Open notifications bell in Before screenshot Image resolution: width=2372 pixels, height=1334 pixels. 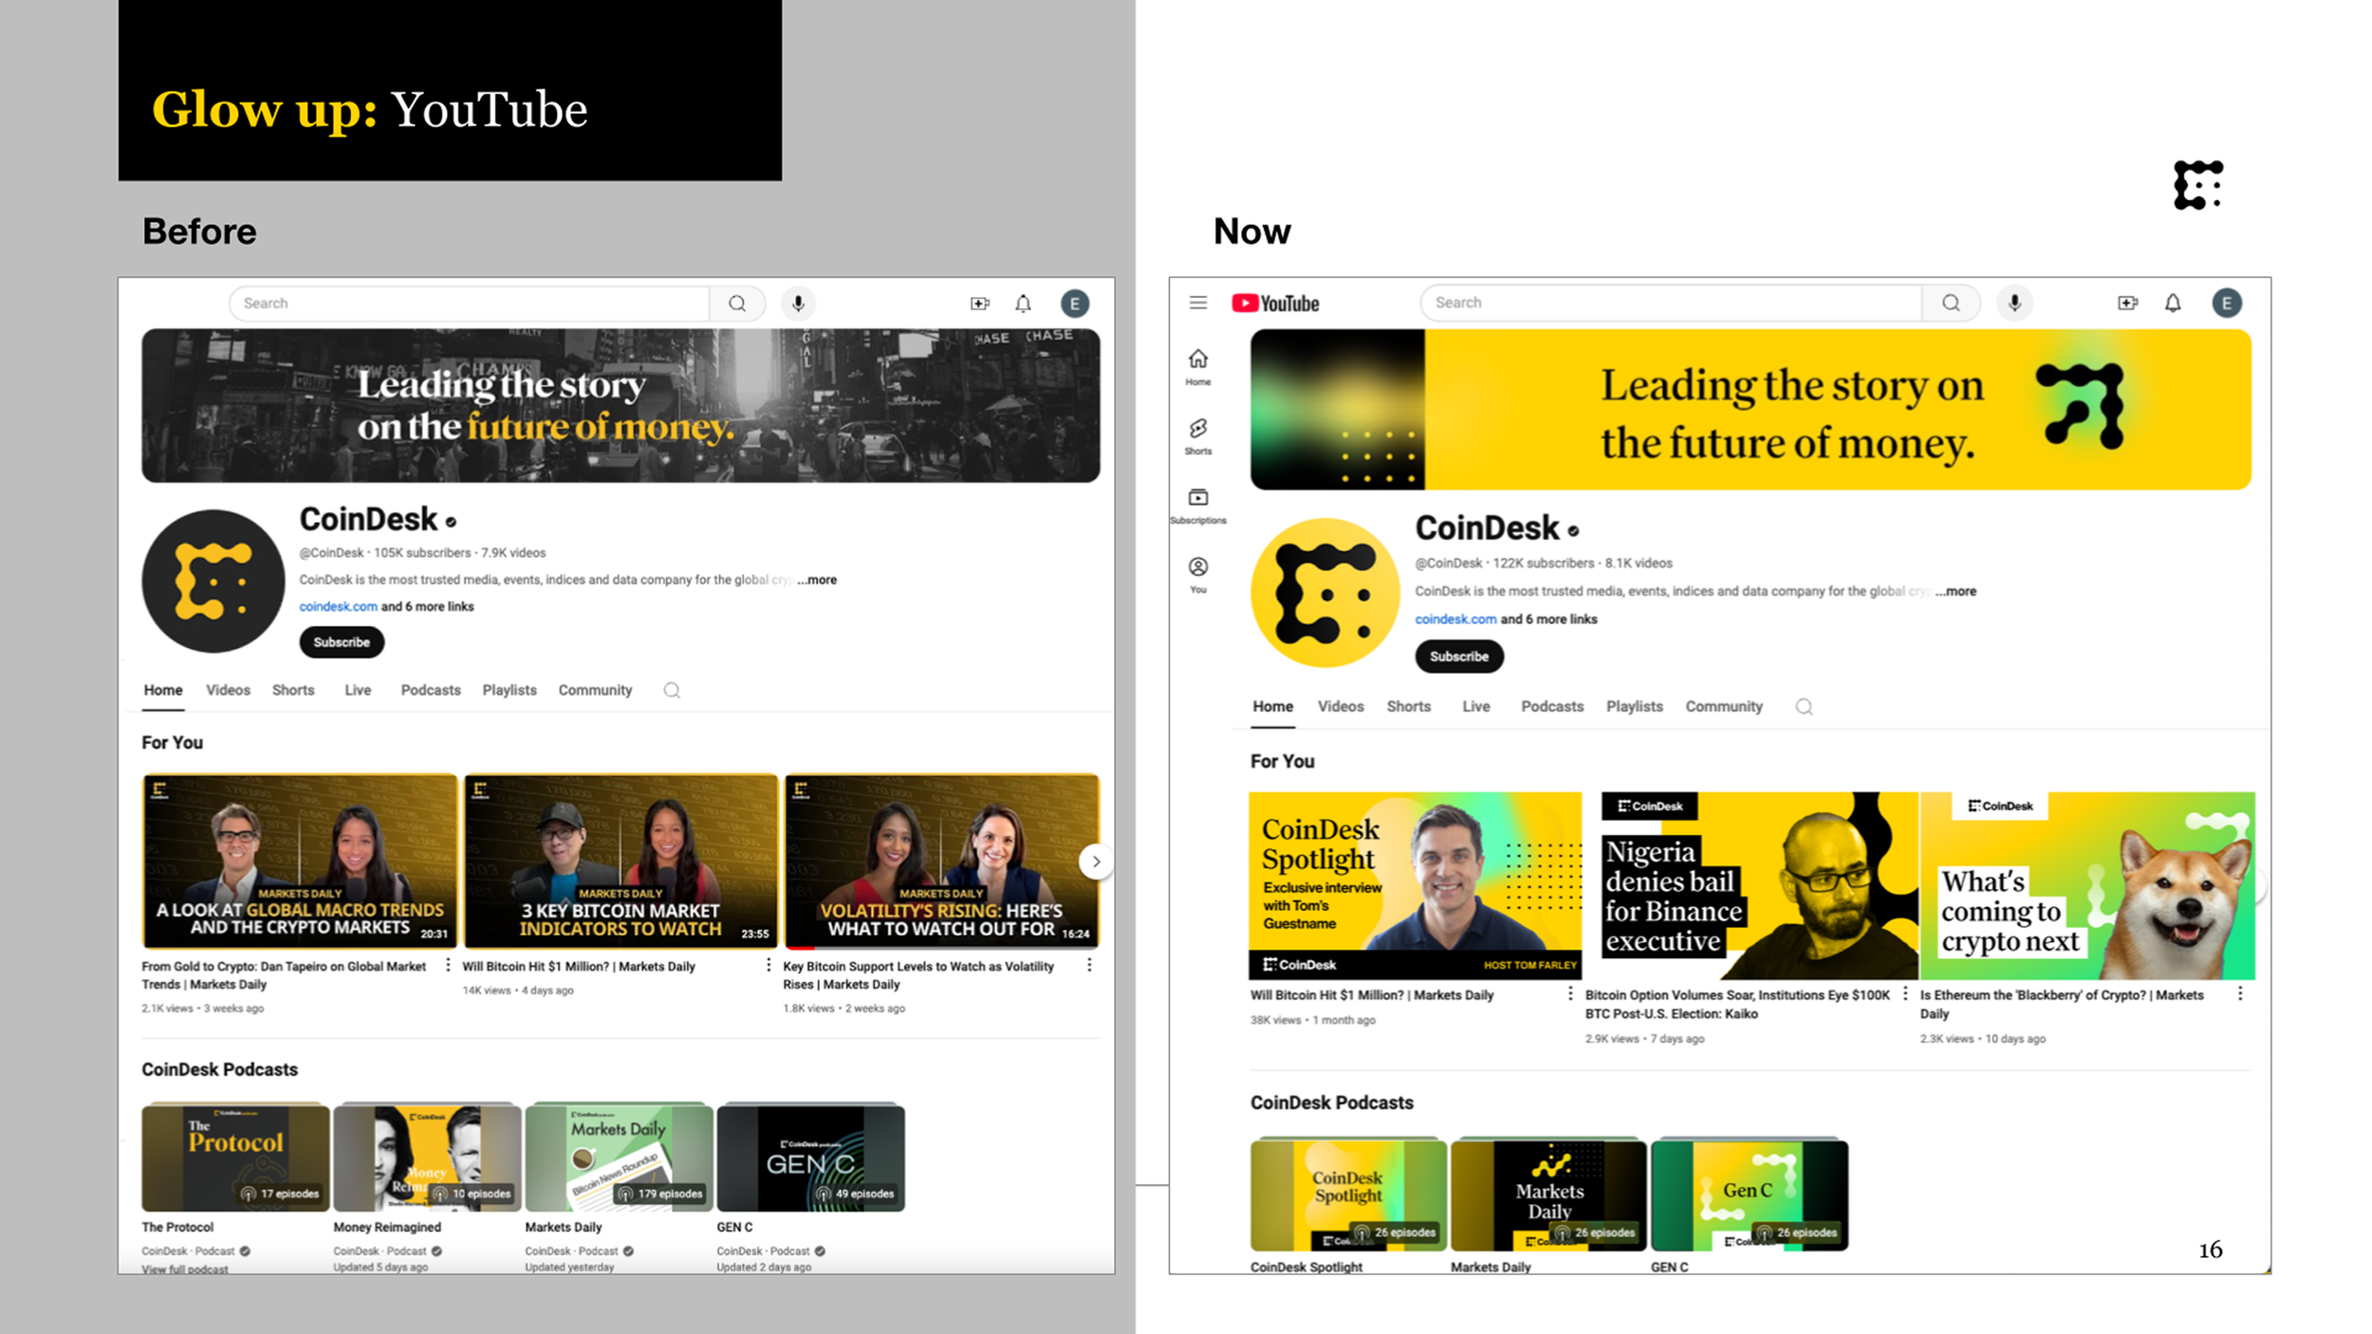coord(1023,304)
